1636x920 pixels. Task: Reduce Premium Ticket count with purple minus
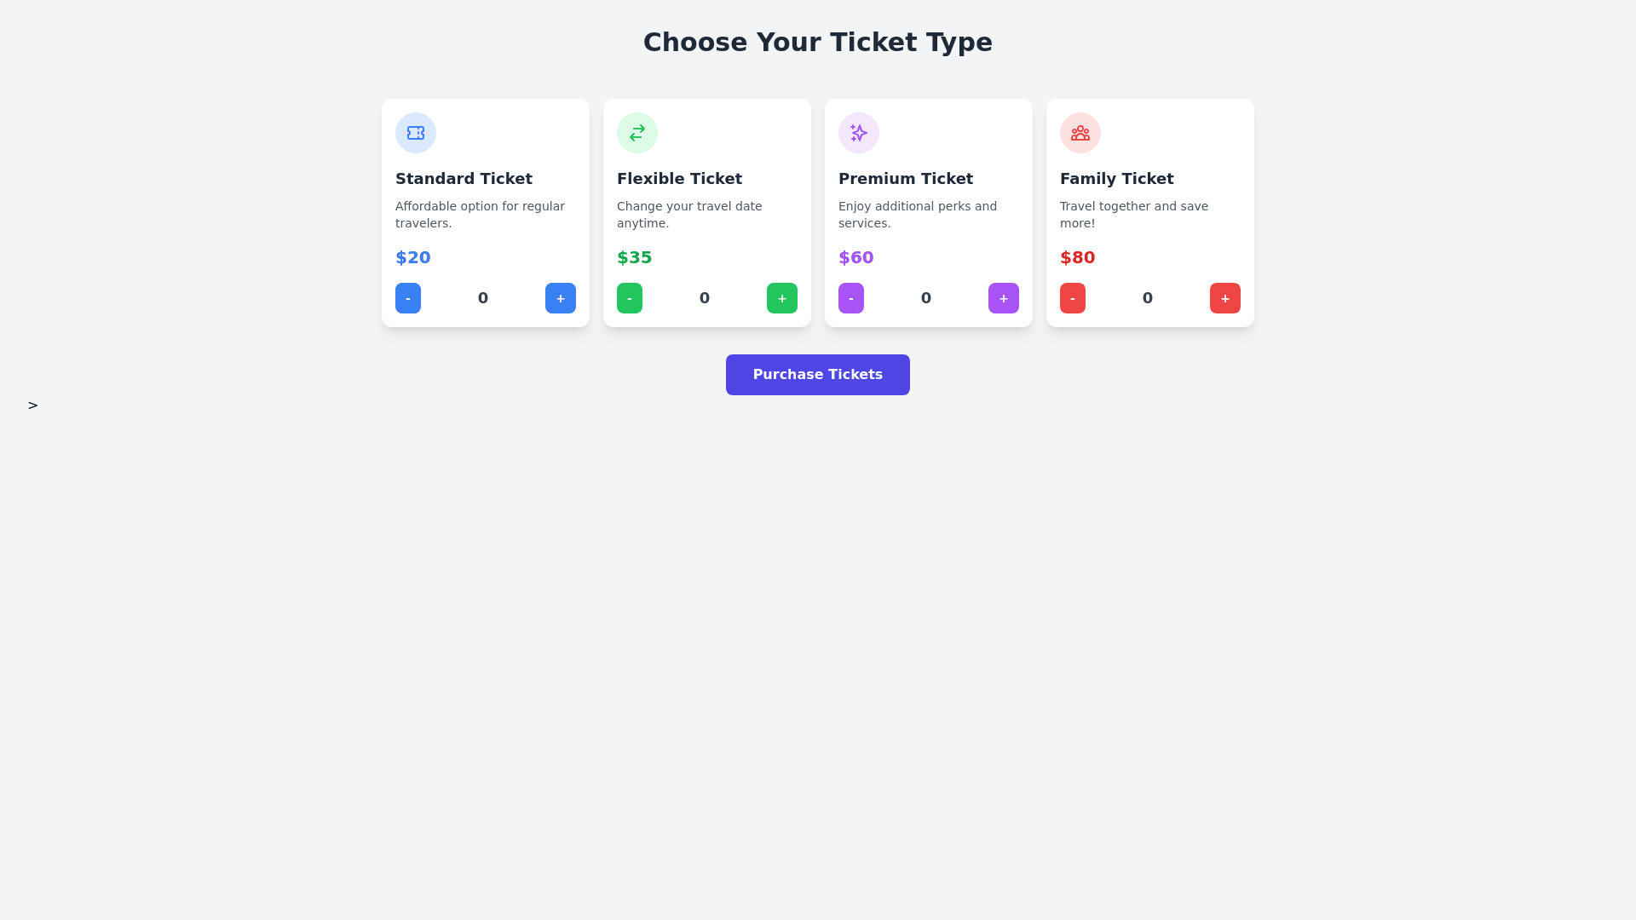[851, 298]
